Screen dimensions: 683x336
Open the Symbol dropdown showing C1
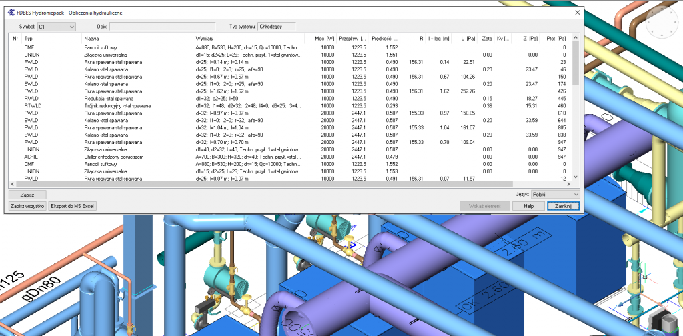57,27
